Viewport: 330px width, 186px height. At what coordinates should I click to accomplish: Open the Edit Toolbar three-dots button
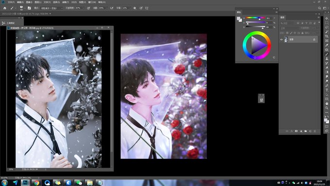tap(327, 112)
